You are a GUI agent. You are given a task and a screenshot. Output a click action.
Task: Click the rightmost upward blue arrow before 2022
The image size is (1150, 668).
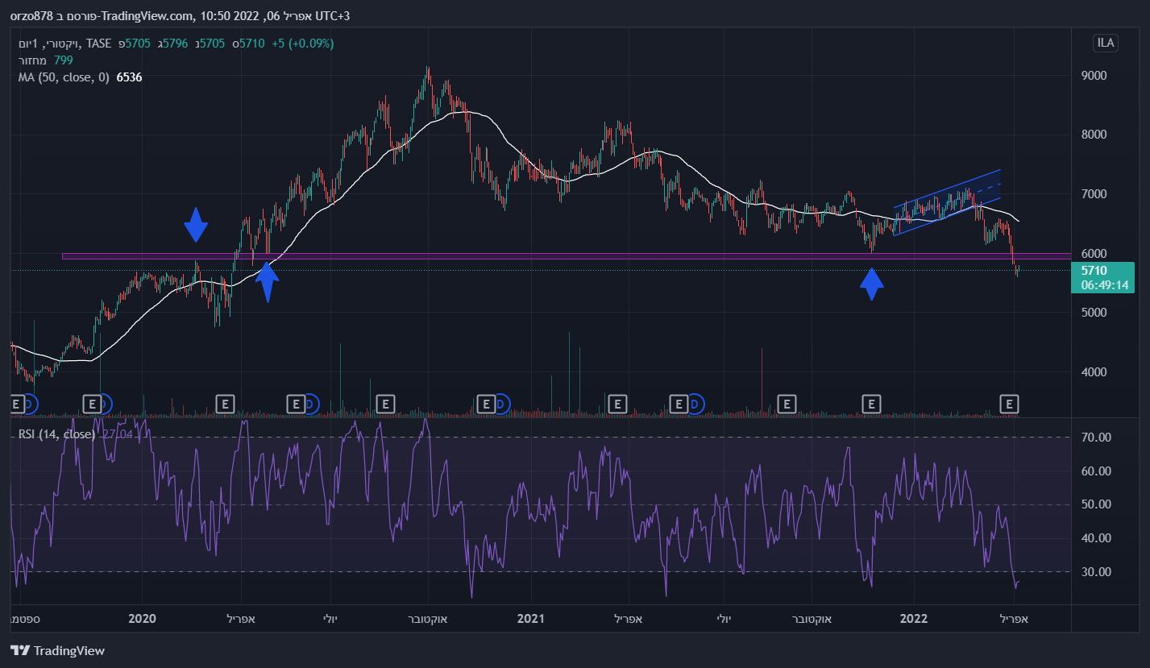point(871,284)
